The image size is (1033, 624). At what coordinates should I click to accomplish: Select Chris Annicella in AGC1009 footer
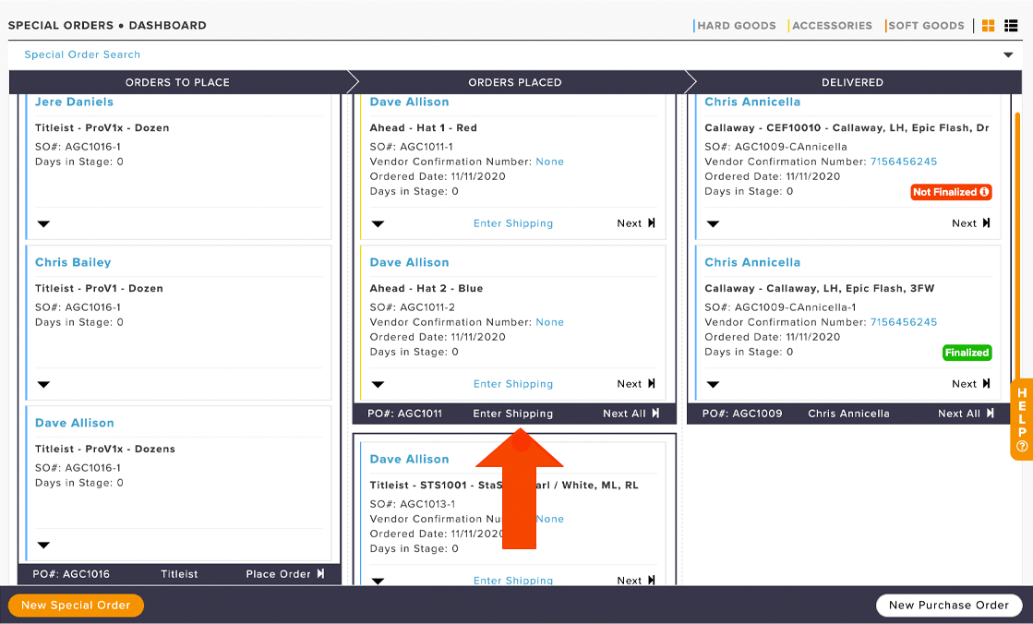coord(848,414)
